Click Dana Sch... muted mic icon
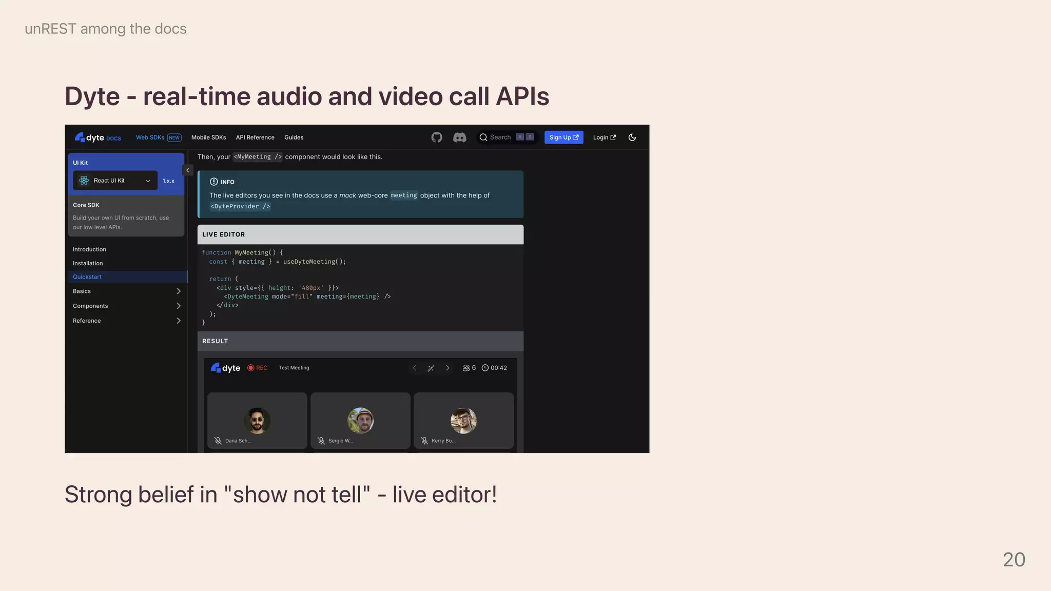The width and height of the screenshot is (1051, 591). 218,441
